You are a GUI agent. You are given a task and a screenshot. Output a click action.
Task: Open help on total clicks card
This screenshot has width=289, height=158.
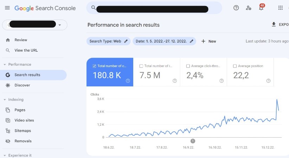point(128,81)
